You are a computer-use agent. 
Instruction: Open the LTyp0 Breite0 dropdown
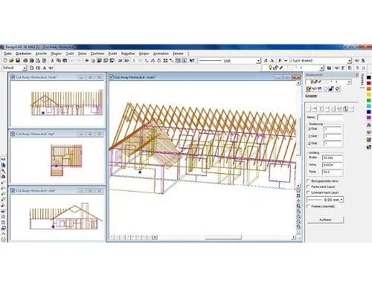point(350,61)
